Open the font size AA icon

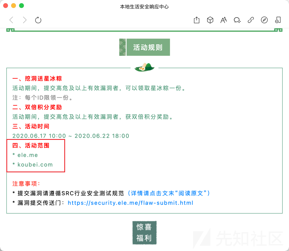[223, 20]
